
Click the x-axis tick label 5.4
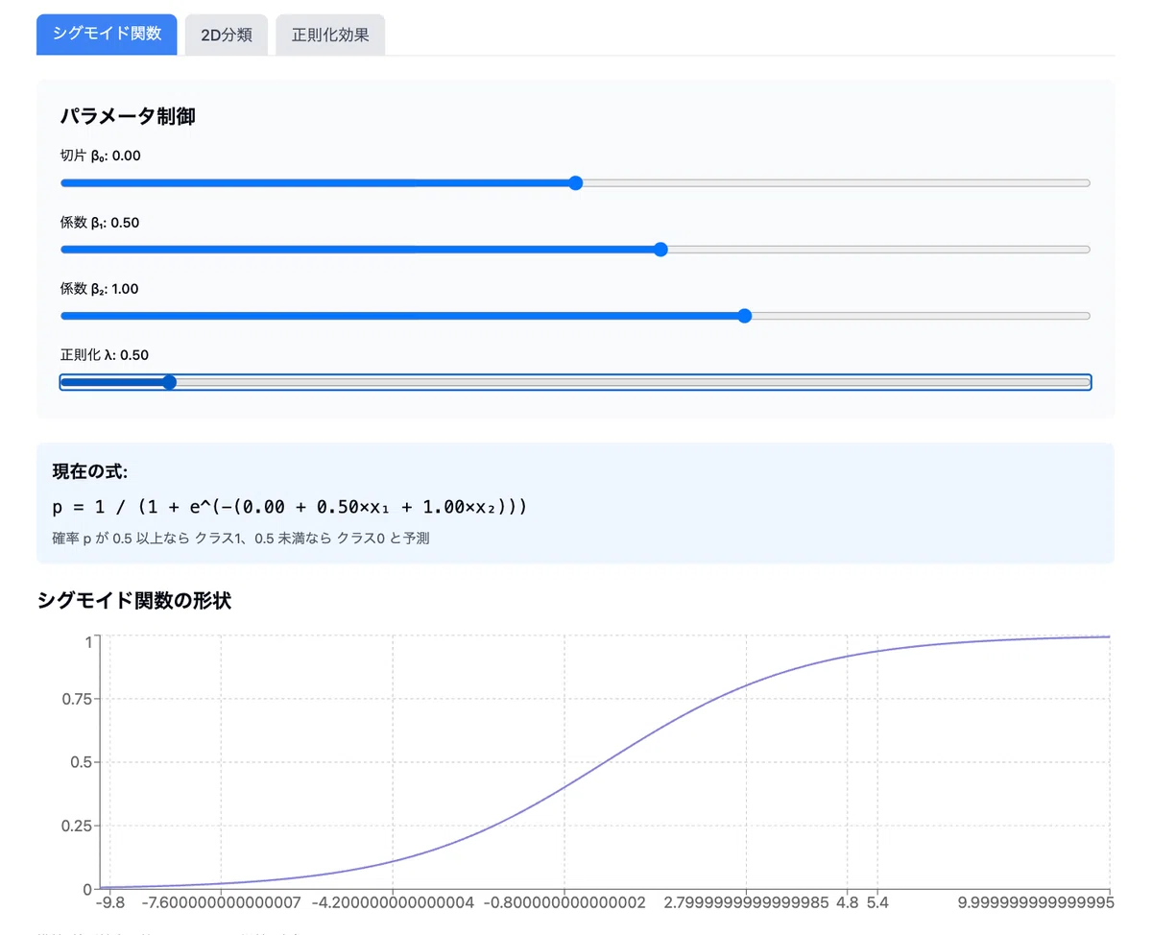(x=877, y=902)
